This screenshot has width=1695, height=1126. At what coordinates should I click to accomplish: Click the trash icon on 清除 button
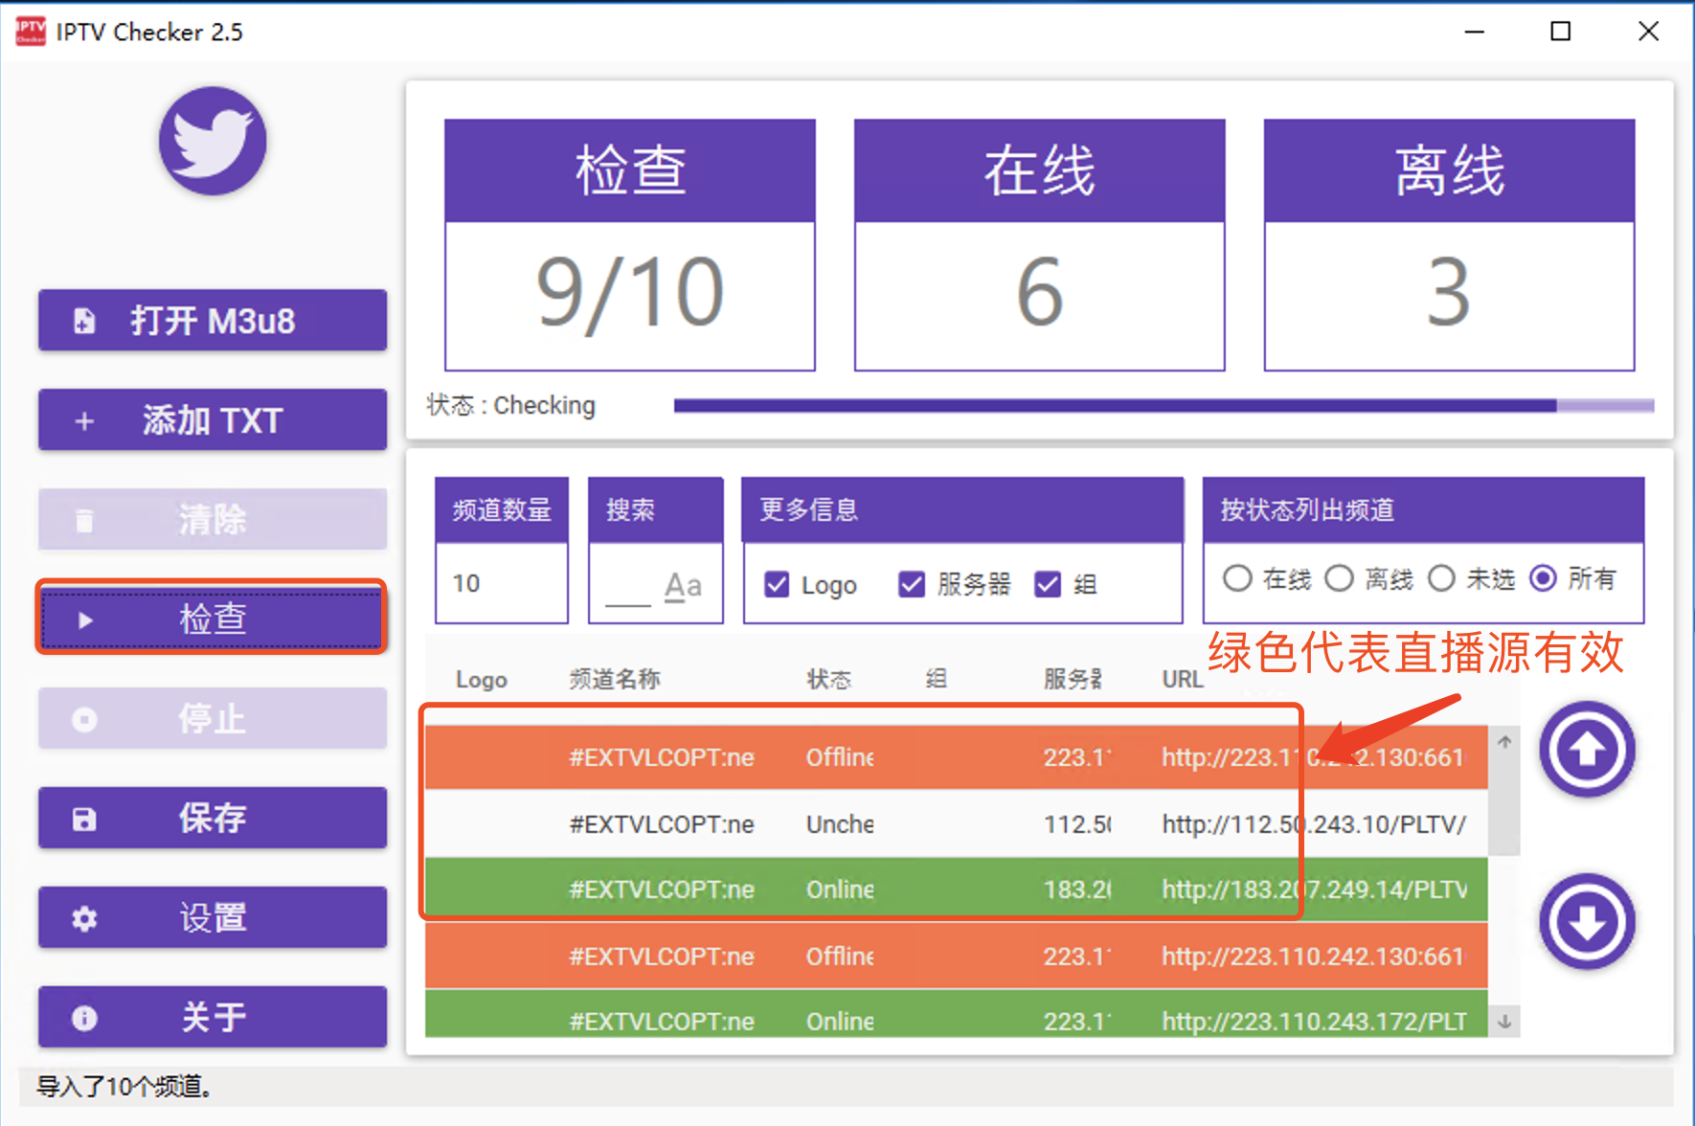84,519
